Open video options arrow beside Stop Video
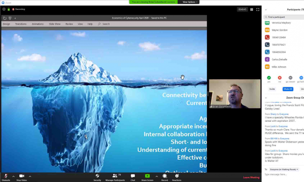This screenshot has width=304, height=182. click(x=30, y=176)
